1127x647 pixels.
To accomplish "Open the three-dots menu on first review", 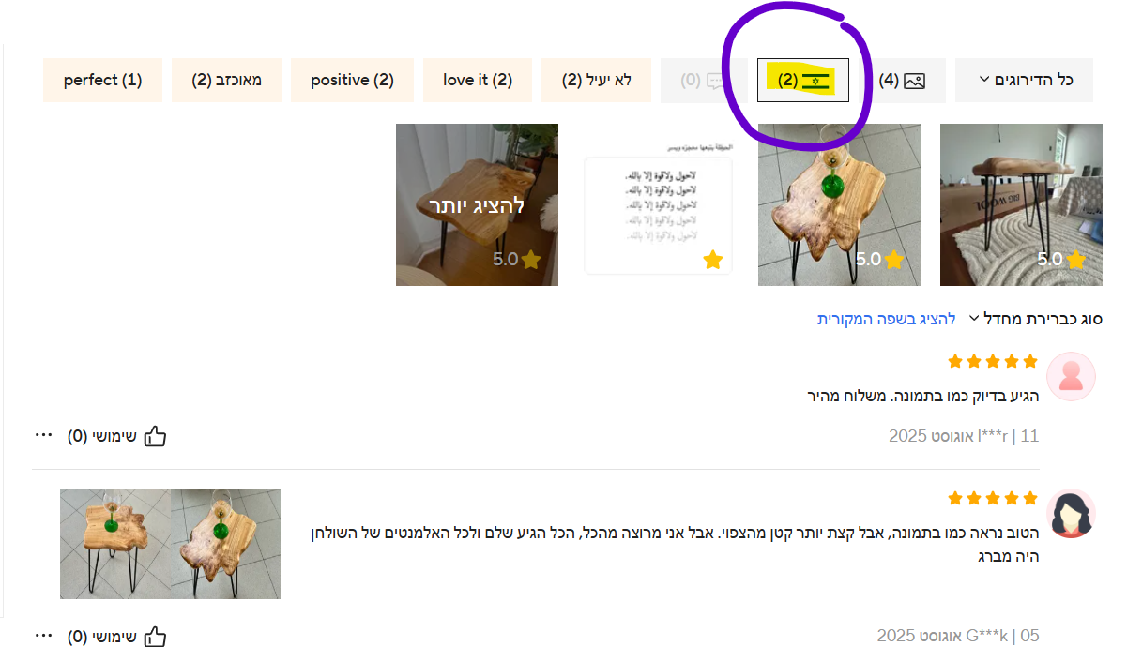I will (44, 435).
